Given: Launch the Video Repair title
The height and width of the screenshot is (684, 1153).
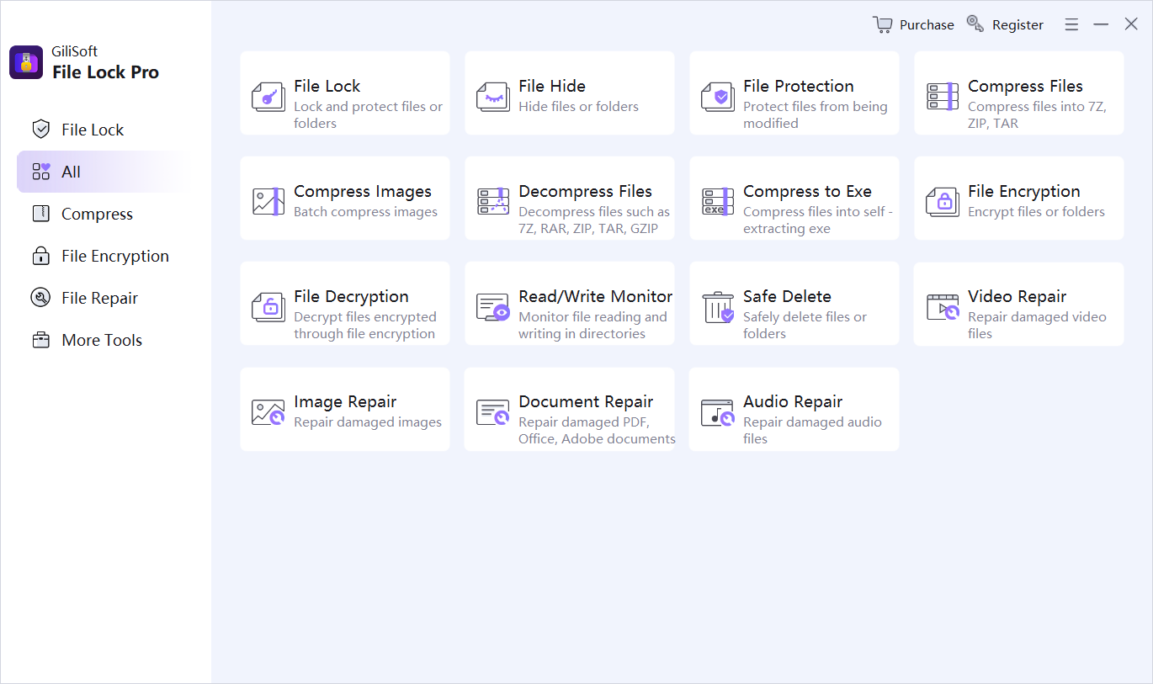Looking at the screenshot, I should coord(1017,296).
